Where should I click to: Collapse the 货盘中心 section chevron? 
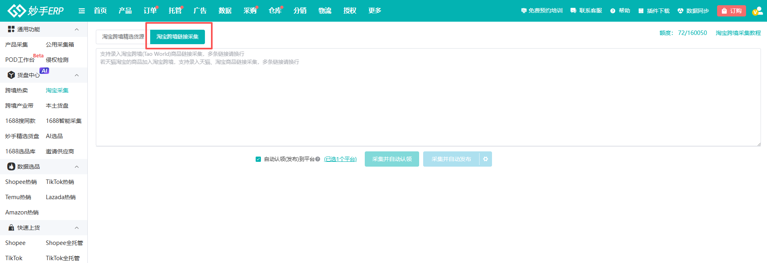[77, 75]
